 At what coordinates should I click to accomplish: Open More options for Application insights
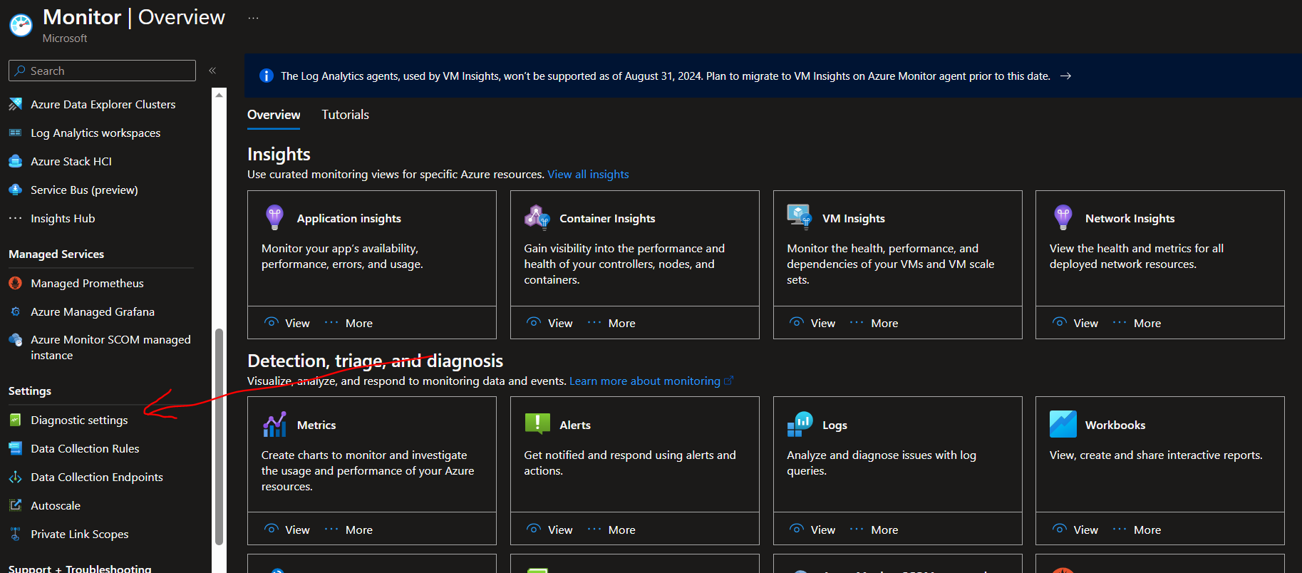coord(349,323)
